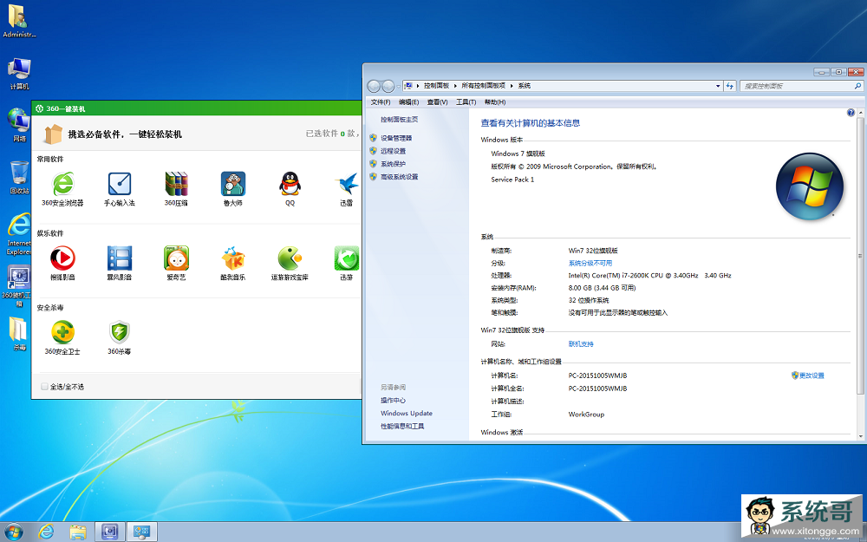
Task: Open the 帮助(H) menu
Action: point(495,101)
